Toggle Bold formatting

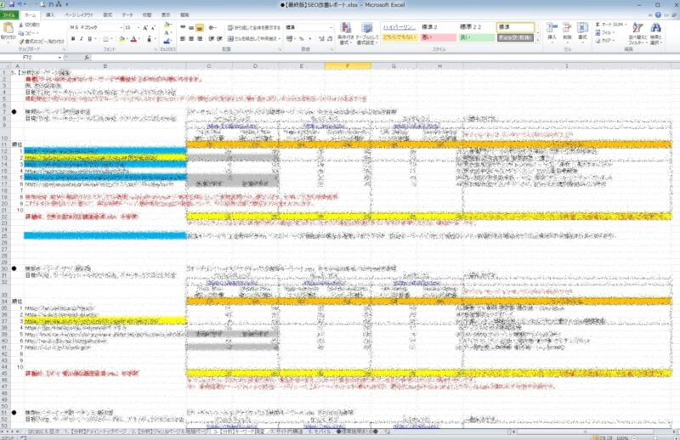point(73,39)
